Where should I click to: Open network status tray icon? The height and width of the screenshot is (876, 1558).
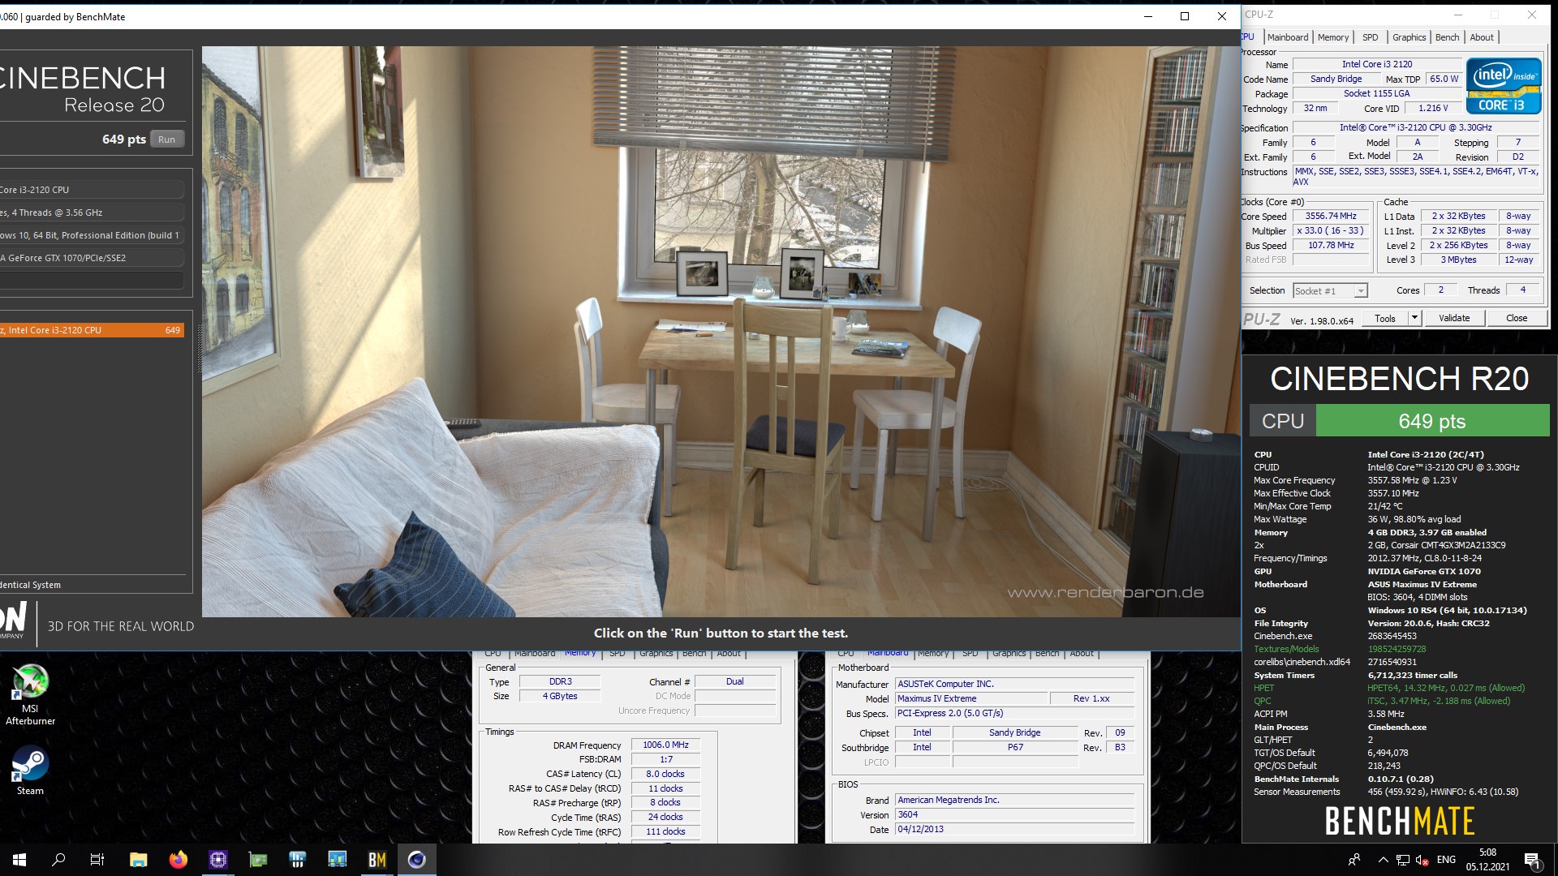(x=1403, y=860)
